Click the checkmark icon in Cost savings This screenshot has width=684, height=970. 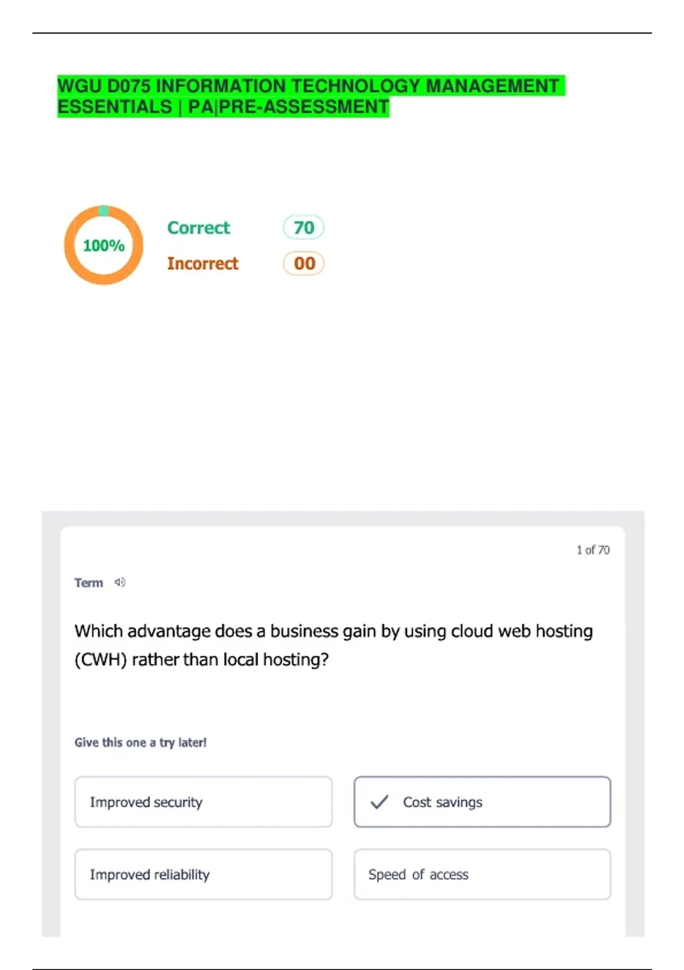[379, 802]
